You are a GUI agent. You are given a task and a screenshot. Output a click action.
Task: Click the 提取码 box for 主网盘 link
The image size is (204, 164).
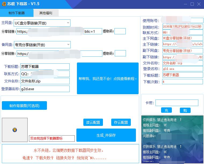coord(120,31)
